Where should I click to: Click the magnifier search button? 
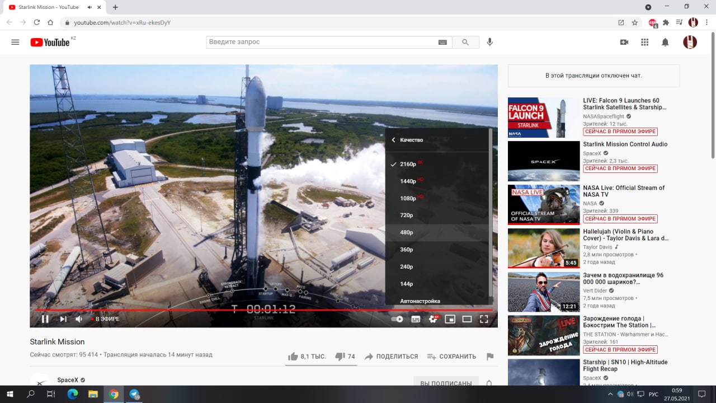465,42
